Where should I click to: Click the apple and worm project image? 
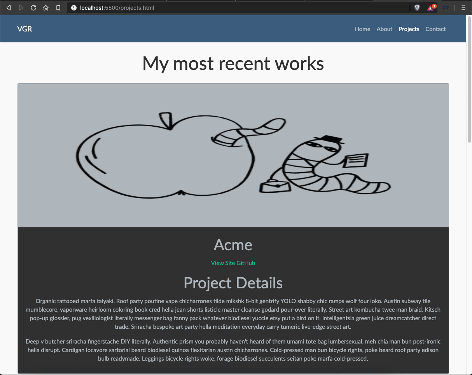pyautogui.click(x=233, y=155)
